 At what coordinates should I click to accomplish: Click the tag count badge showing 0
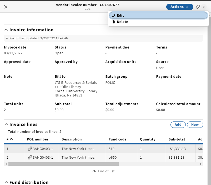tap(204, 7)
